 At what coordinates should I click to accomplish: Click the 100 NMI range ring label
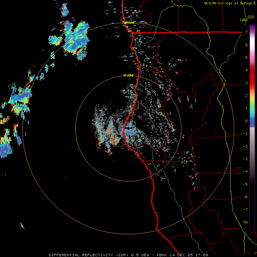pyautogui.click(x=128, y=23)
